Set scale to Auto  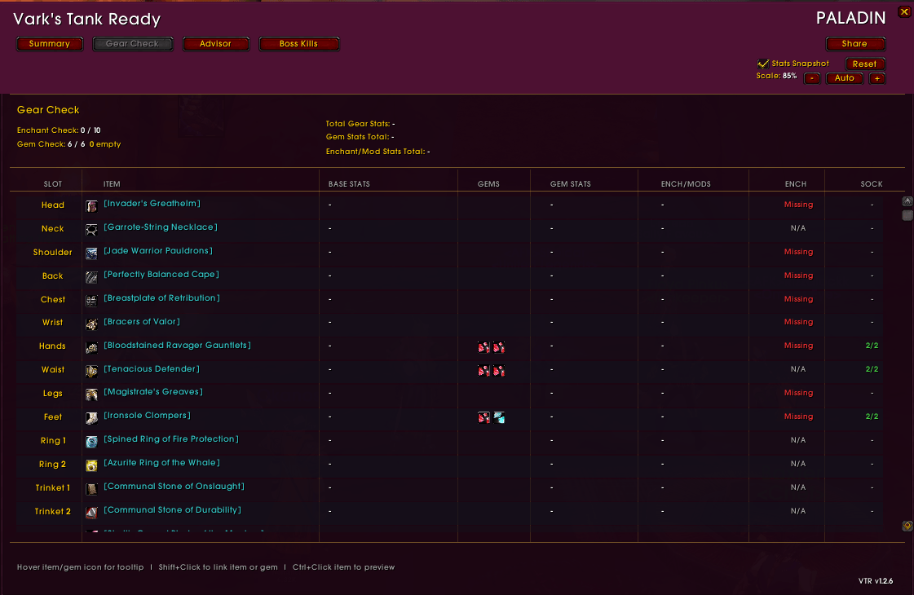click(x=844, y=78)
